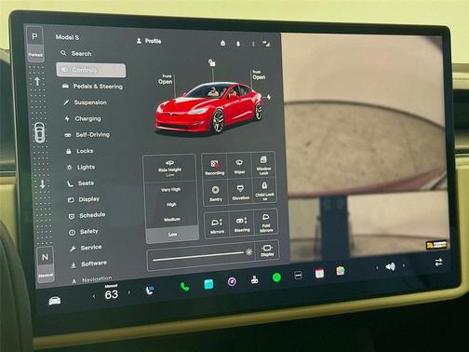
Task: Tap the padlock icon above the car
Action: [211, 63]
